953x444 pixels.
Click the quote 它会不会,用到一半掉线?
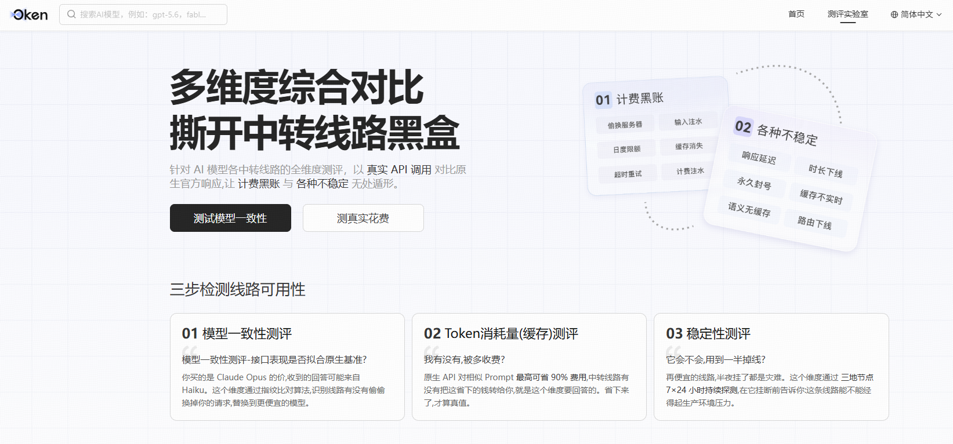[716, 360]
